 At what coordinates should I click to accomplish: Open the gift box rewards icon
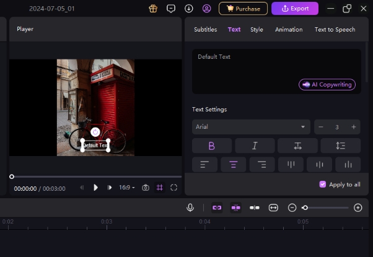[153, 9]
